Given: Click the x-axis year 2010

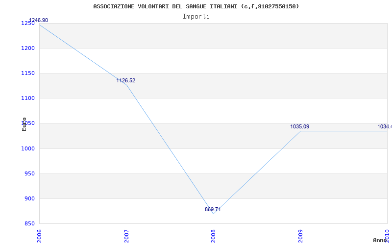Looking at the screenshot, I should pyautogui.click(x=387, y=236).
